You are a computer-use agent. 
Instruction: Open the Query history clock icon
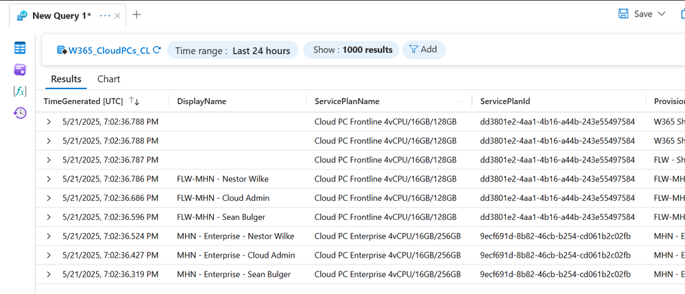[20, 113]
